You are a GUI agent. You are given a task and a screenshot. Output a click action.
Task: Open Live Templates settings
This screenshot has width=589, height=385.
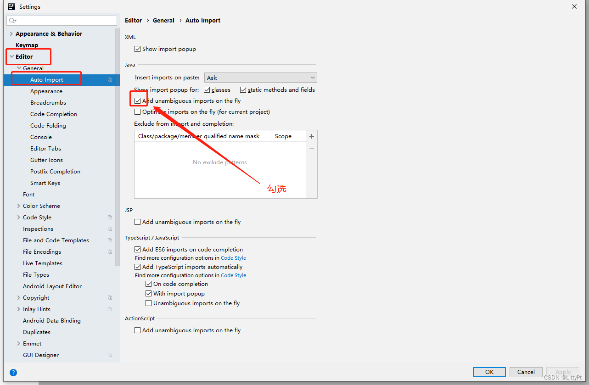pos(43,263)
